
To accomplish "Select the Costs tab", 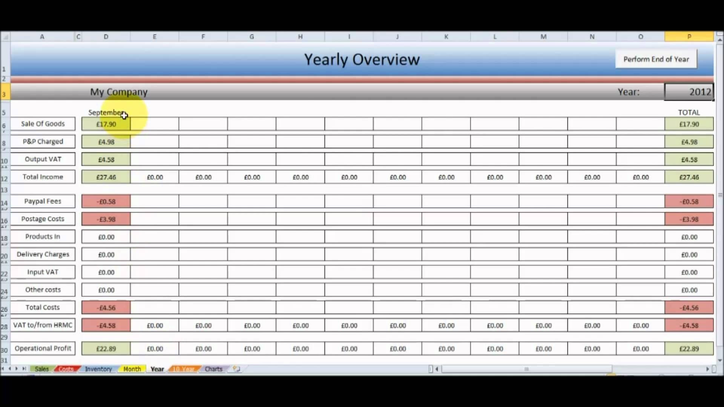I will [65, 369].
